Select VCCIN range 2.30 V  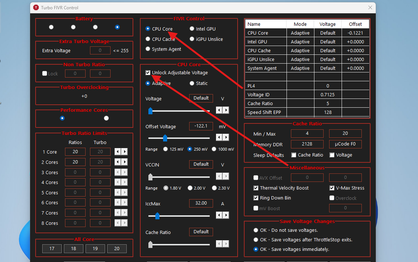point(214,188)
